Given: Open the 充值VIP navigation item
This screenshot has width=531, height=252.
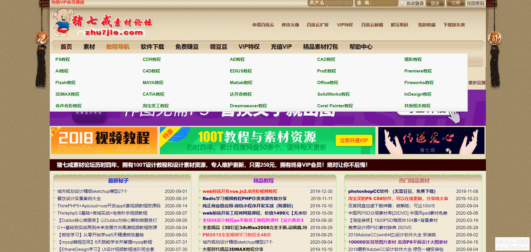Looking at the screenshot, I should click(281, 47).
